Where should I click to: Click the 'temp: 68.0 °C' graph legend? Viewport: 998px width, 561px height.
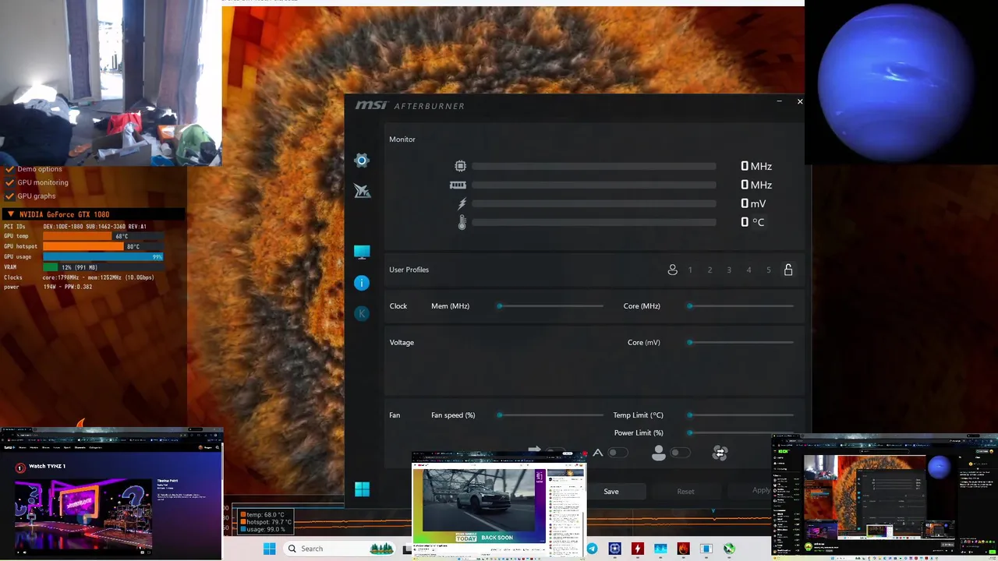coord(264,515)
